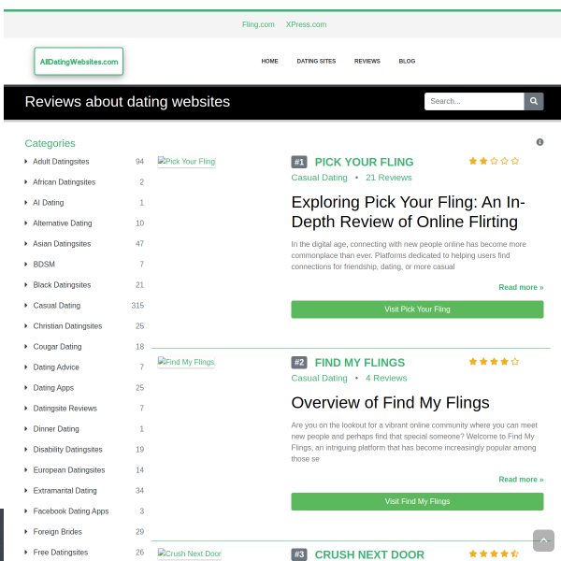
Task: Select the Dinner Dating category
Action: (56, 428)
